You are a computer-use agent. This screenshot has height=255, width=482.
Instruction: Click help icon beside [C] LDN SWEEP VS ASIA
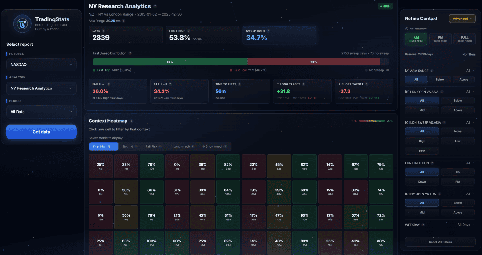pos(444,123)
